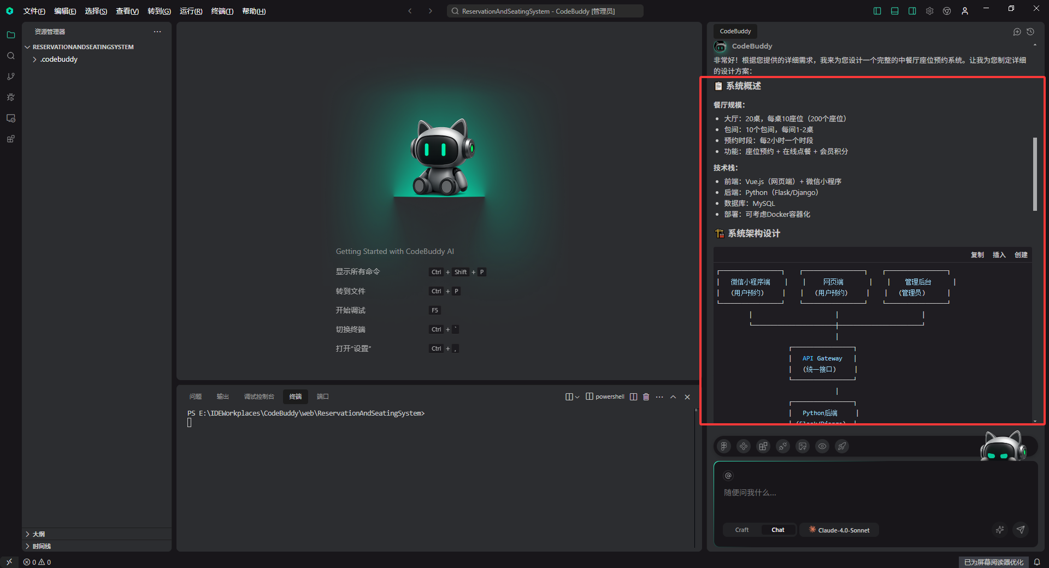The width and height of the screenshot is (1049, 568).
Task: Switch to the 问题 panel tab
Action: tap(196, 397)
